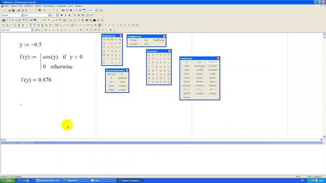
Task: Click the Save diskette icon in toolbar
Action: (x=13, y=10)
